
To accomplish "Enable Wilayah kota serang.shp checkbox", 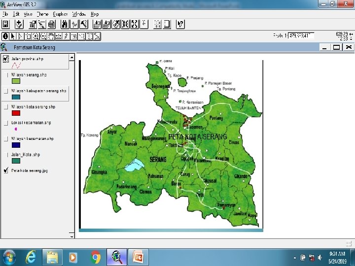I will pyautogui.click(x=6, y=107).
